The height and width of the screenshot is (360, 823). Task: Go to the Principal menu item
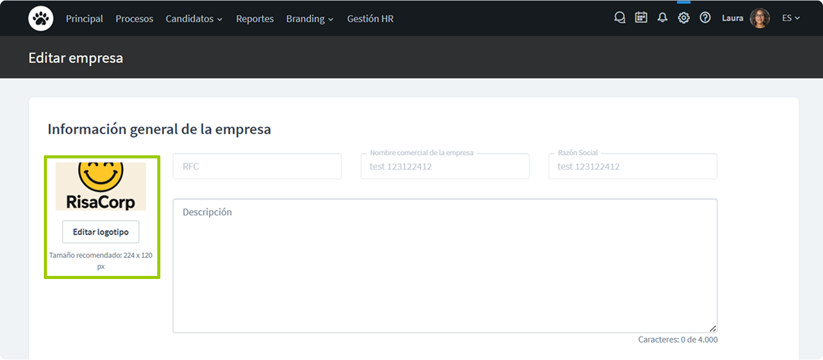84,19
